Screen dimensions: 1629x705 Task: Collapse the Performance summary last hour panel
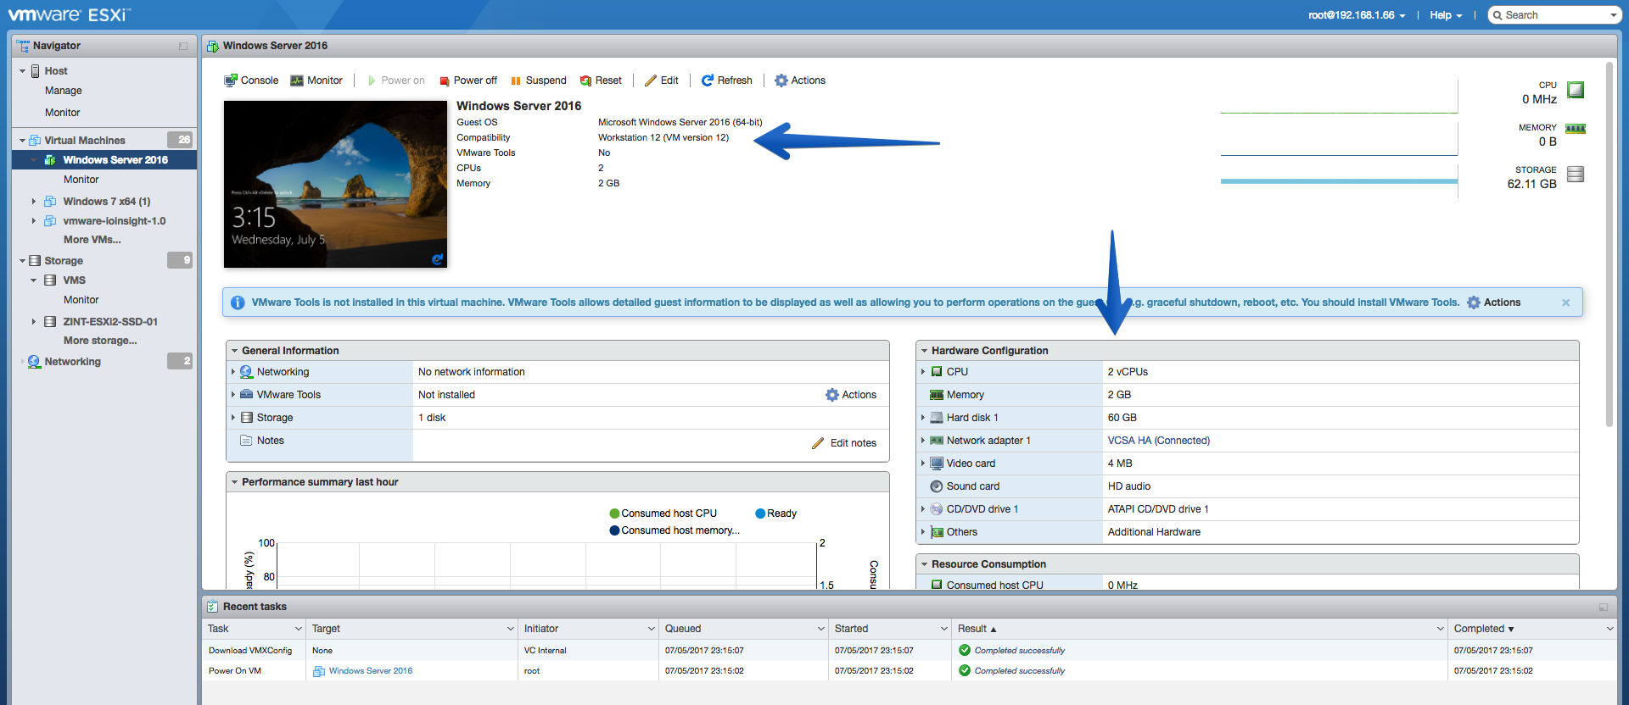click(x=234, y=482)
